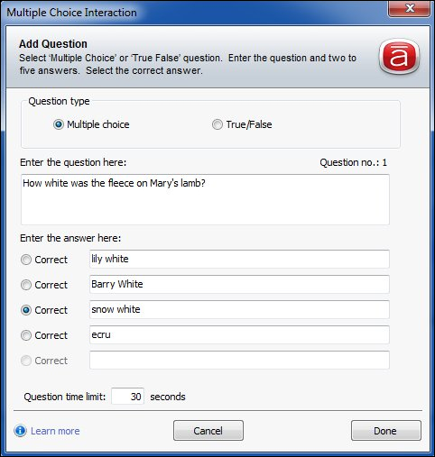Click the empty fifth answer field
The width and height of the screenshot is (435, 457).
coord(239,360)
